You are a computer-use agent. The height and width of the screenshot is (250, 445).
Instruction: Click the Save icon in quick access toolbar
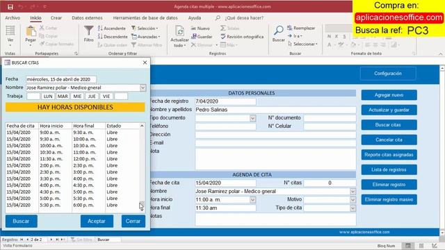tap(10, 6)
